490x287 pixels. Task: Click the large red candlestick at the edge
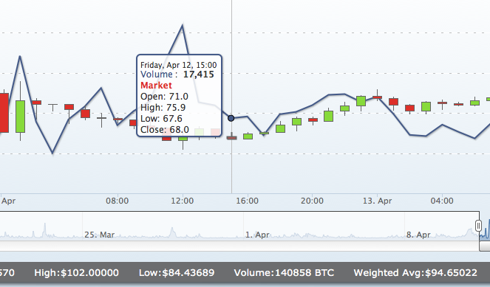pyautogui.click(x=4, y=113)
